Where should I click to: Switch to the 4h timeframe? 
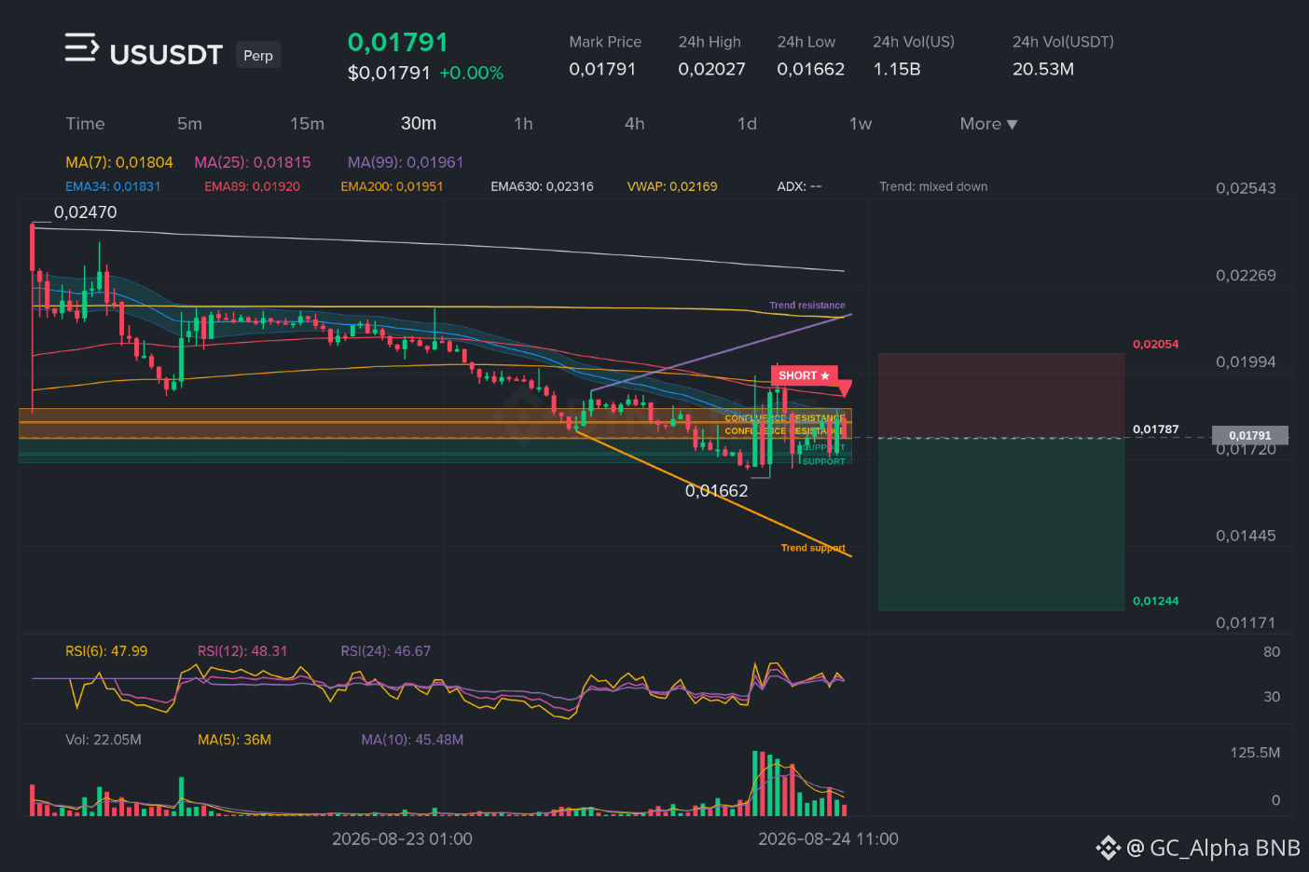coord(635,124)
